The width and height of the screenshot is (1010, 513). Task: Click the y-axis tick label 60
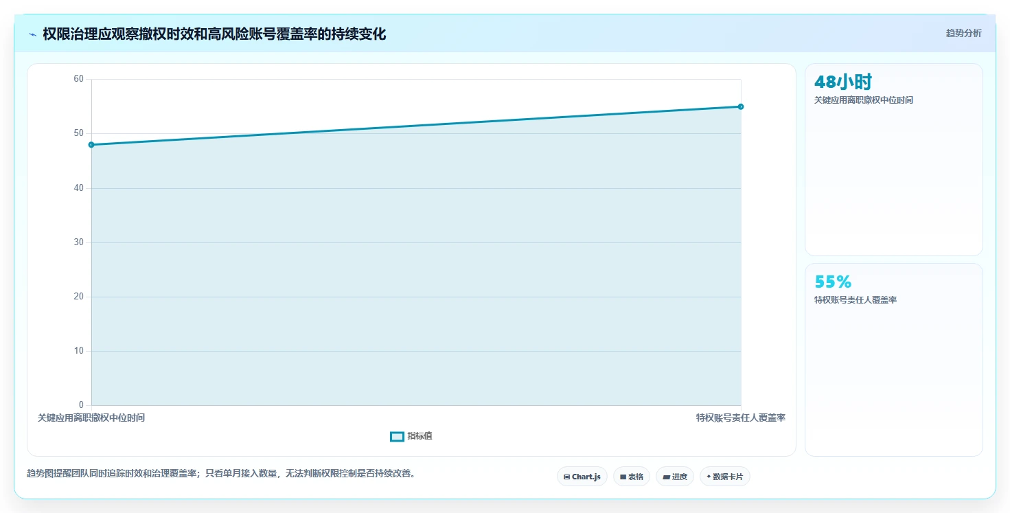[78, 79]
